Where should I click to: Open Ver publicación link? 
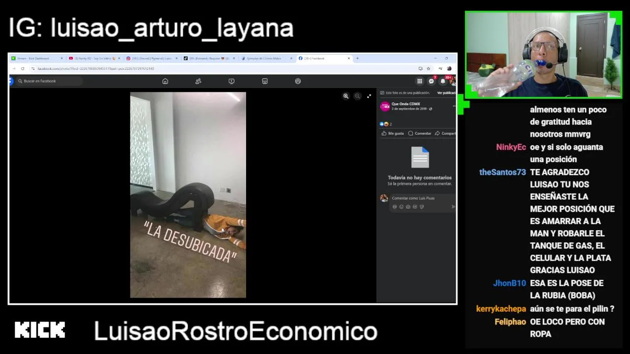pos(446,93)
